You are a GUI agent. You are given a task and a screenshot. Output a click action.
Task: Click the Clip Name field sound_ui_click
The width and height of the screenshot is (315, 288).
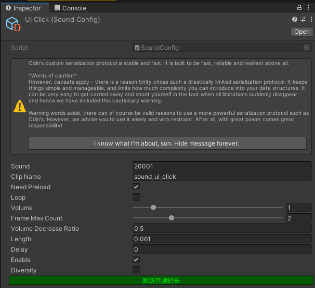click(222, 177)
